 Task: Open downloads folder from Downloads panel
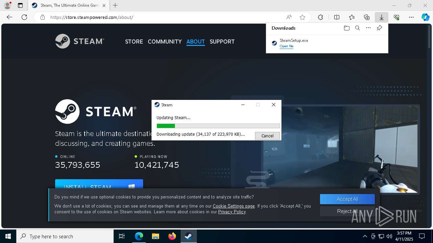point(346,28)
